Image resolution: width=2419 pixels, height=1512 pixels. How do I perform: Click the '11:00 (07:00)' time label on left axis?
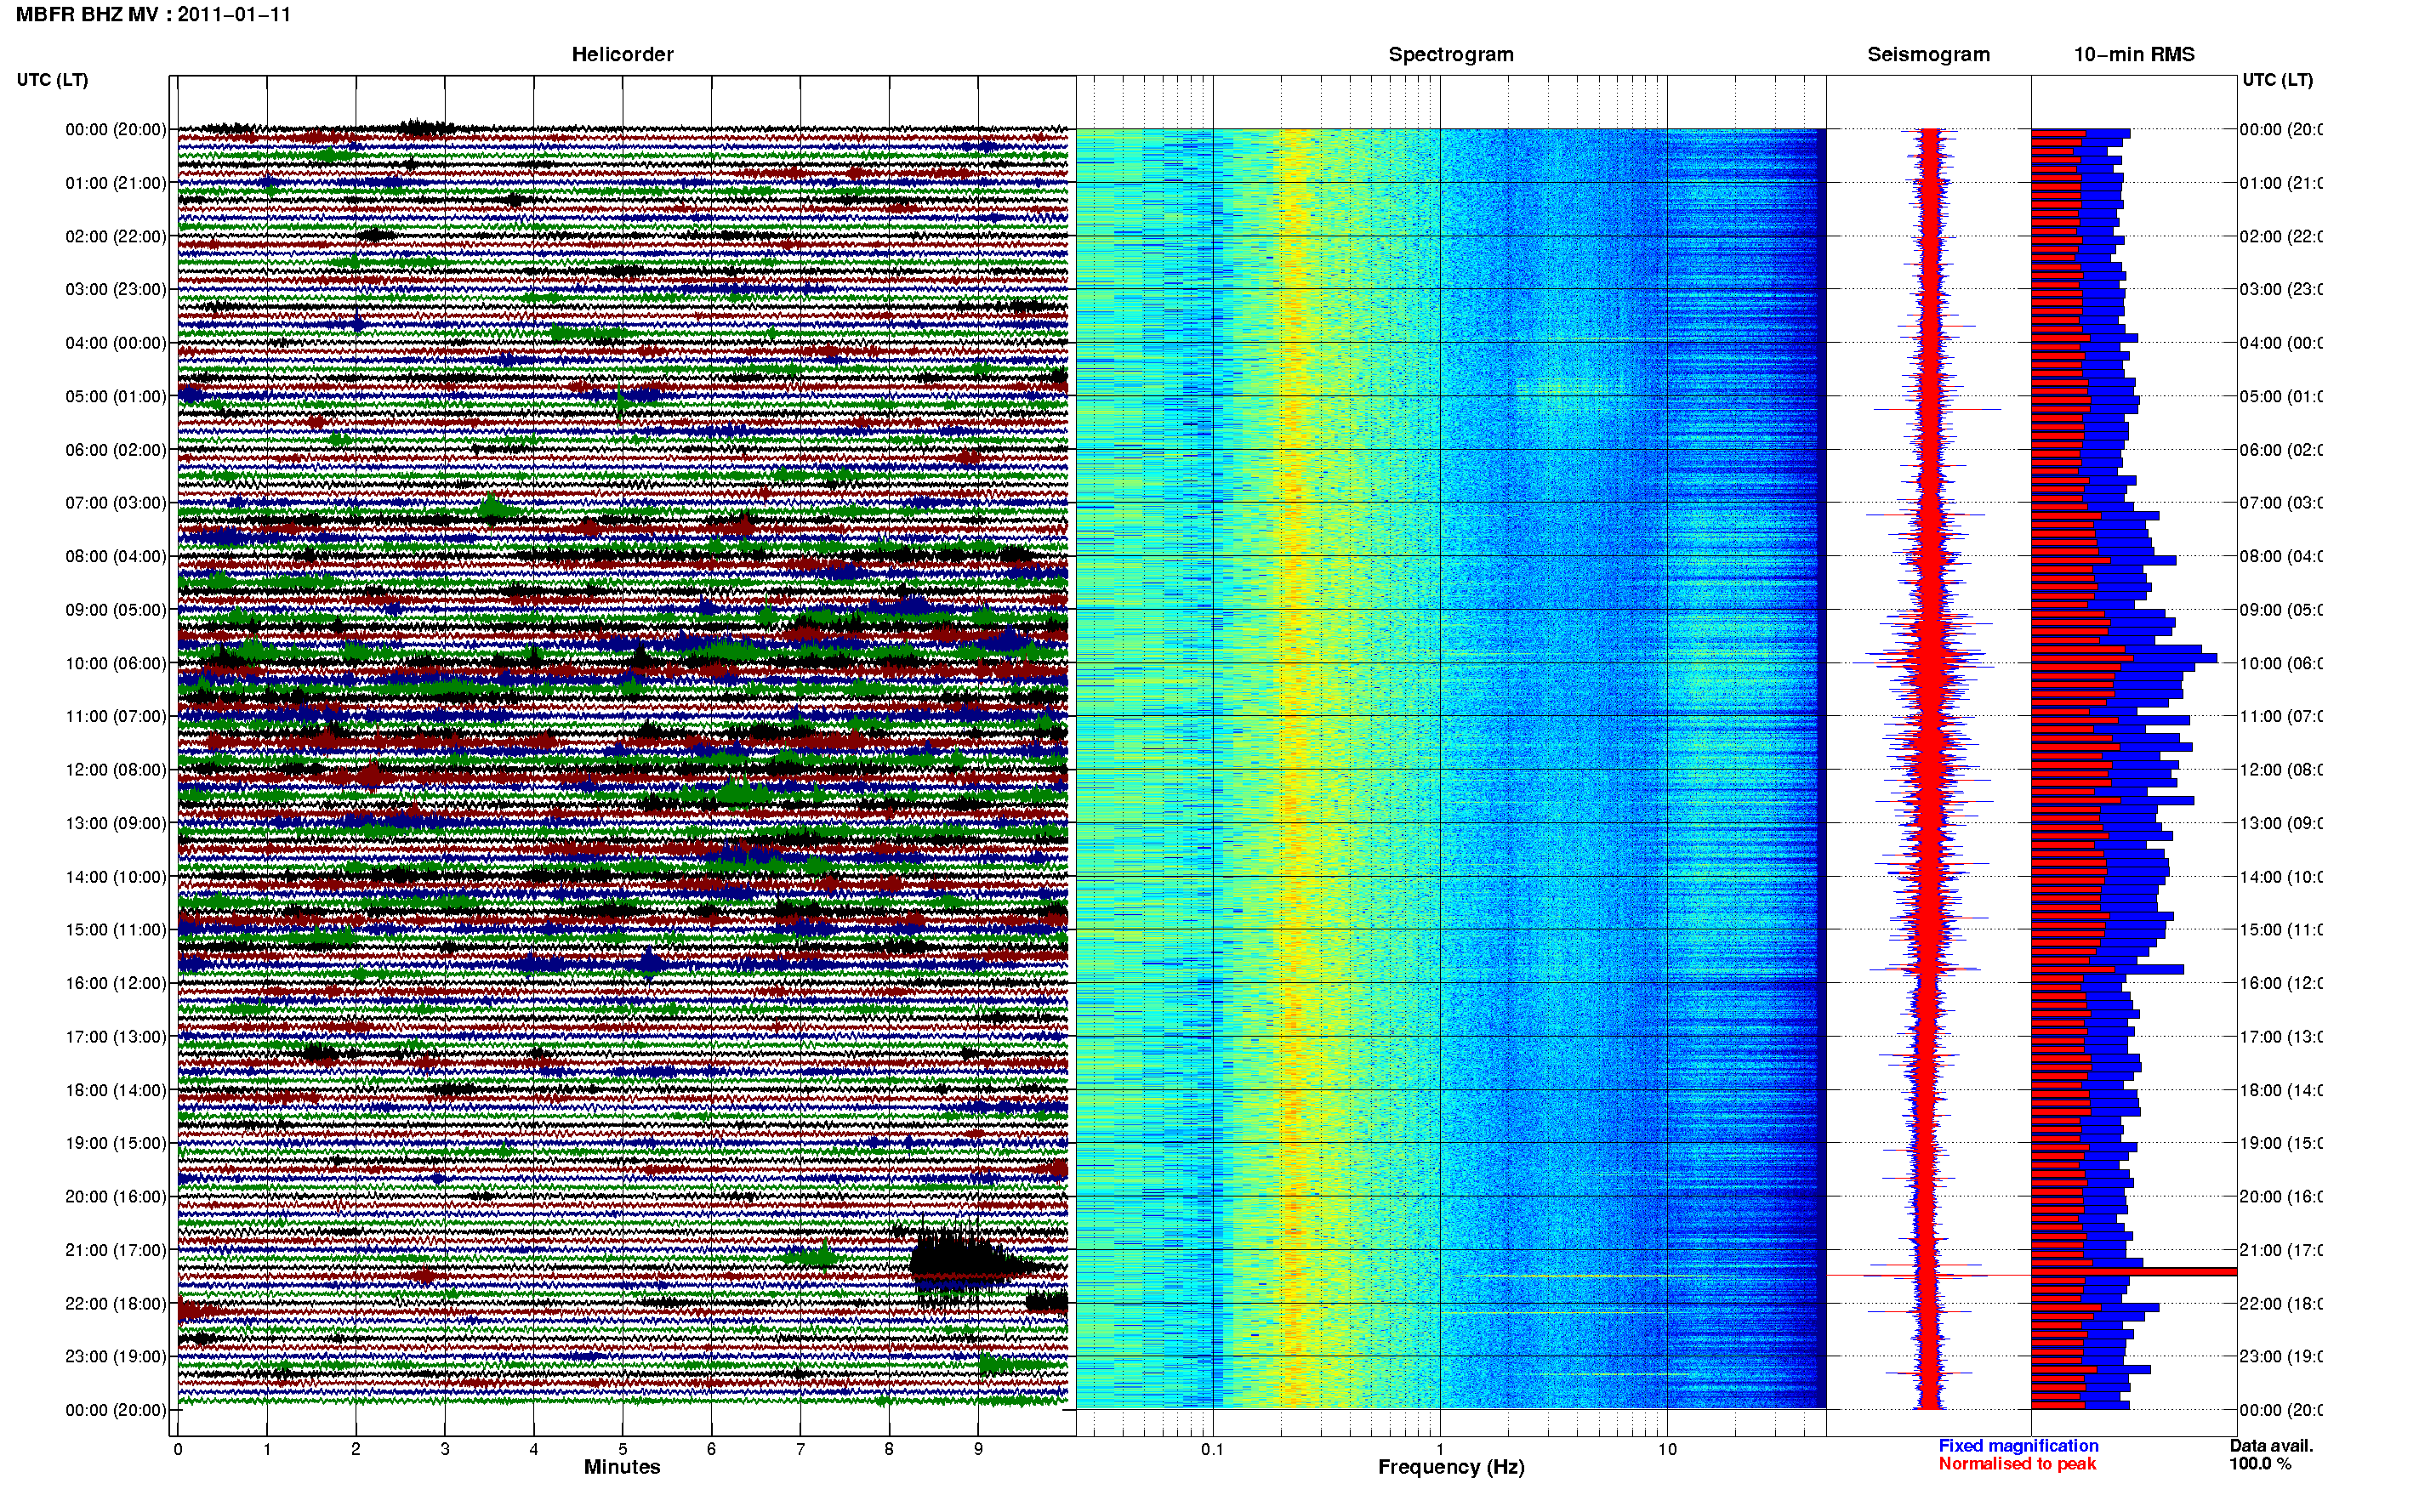(x=116, y=716)
